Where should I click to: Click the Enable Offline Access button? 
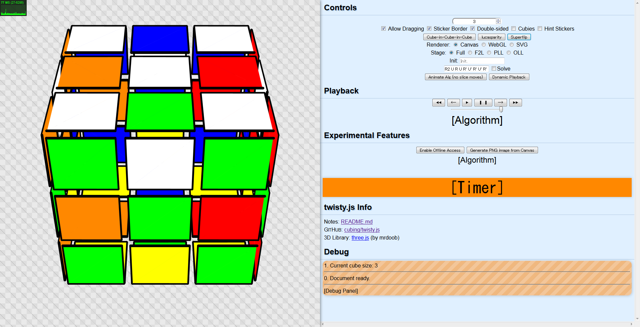click(440, 150)
